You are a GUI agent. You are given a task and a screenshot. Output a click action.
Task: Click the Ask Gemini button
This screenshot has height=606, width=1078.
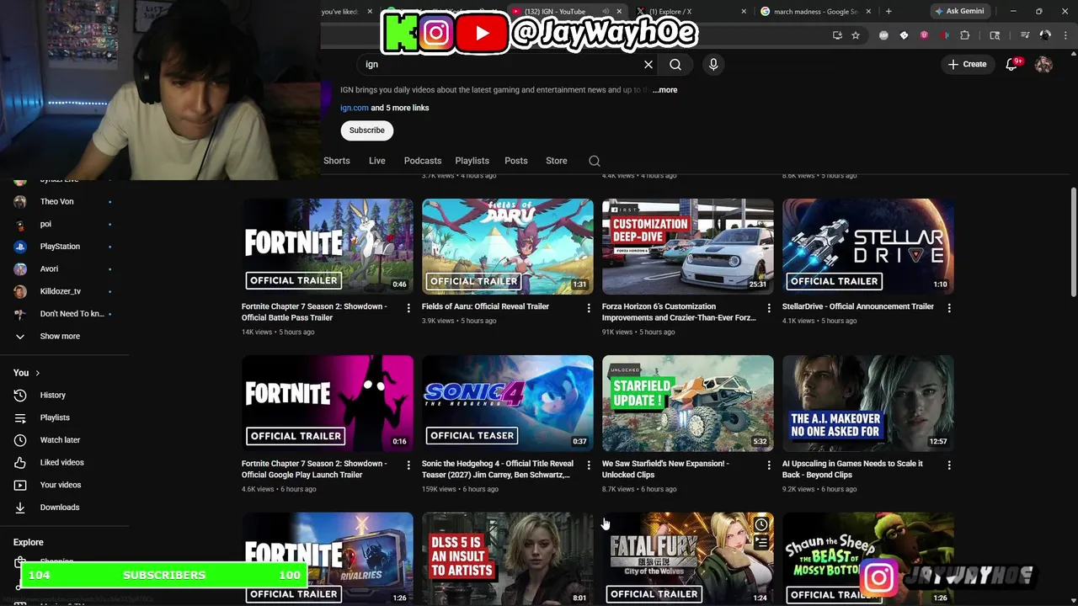pyautogui.click(x=960, y=11)
